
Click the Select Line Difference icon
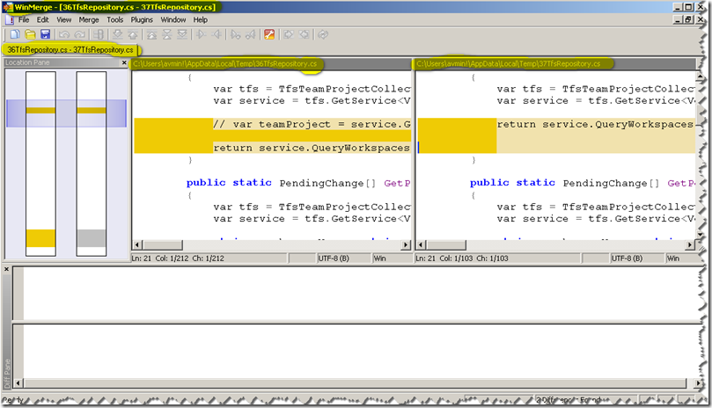pos(98,34)
